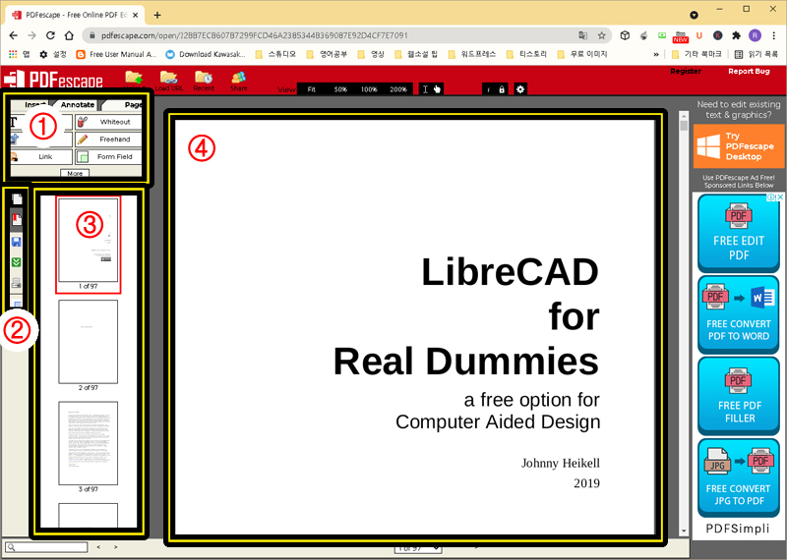Click the browser home icon
The image size is (787, 560).
click(x=69, y=35)
